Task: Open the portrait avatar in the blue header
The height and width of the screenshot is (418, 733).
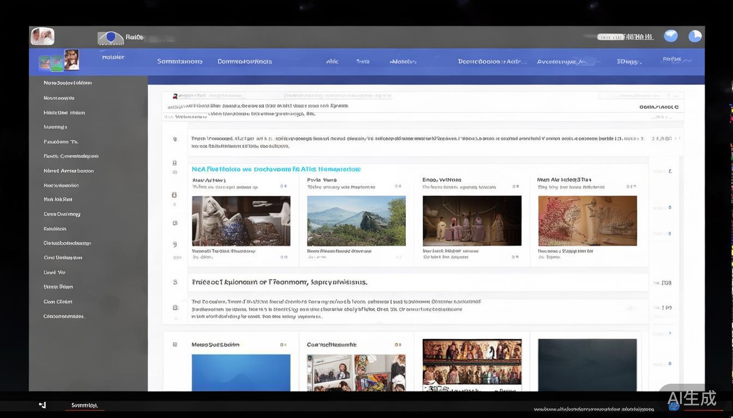Action: click(71, 60)
